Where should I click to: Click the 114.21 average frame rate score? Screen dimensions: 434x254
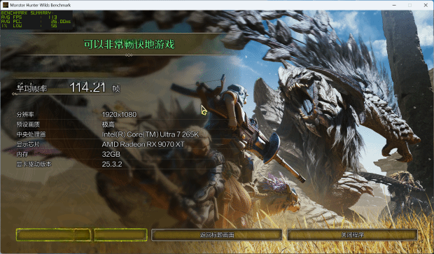pos(87,87)
